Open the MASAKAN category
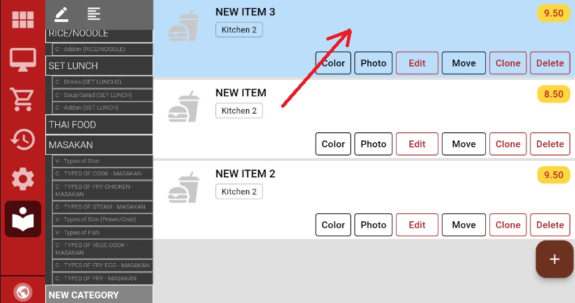This screenshot has height=303, width=575. click(99, 144)
